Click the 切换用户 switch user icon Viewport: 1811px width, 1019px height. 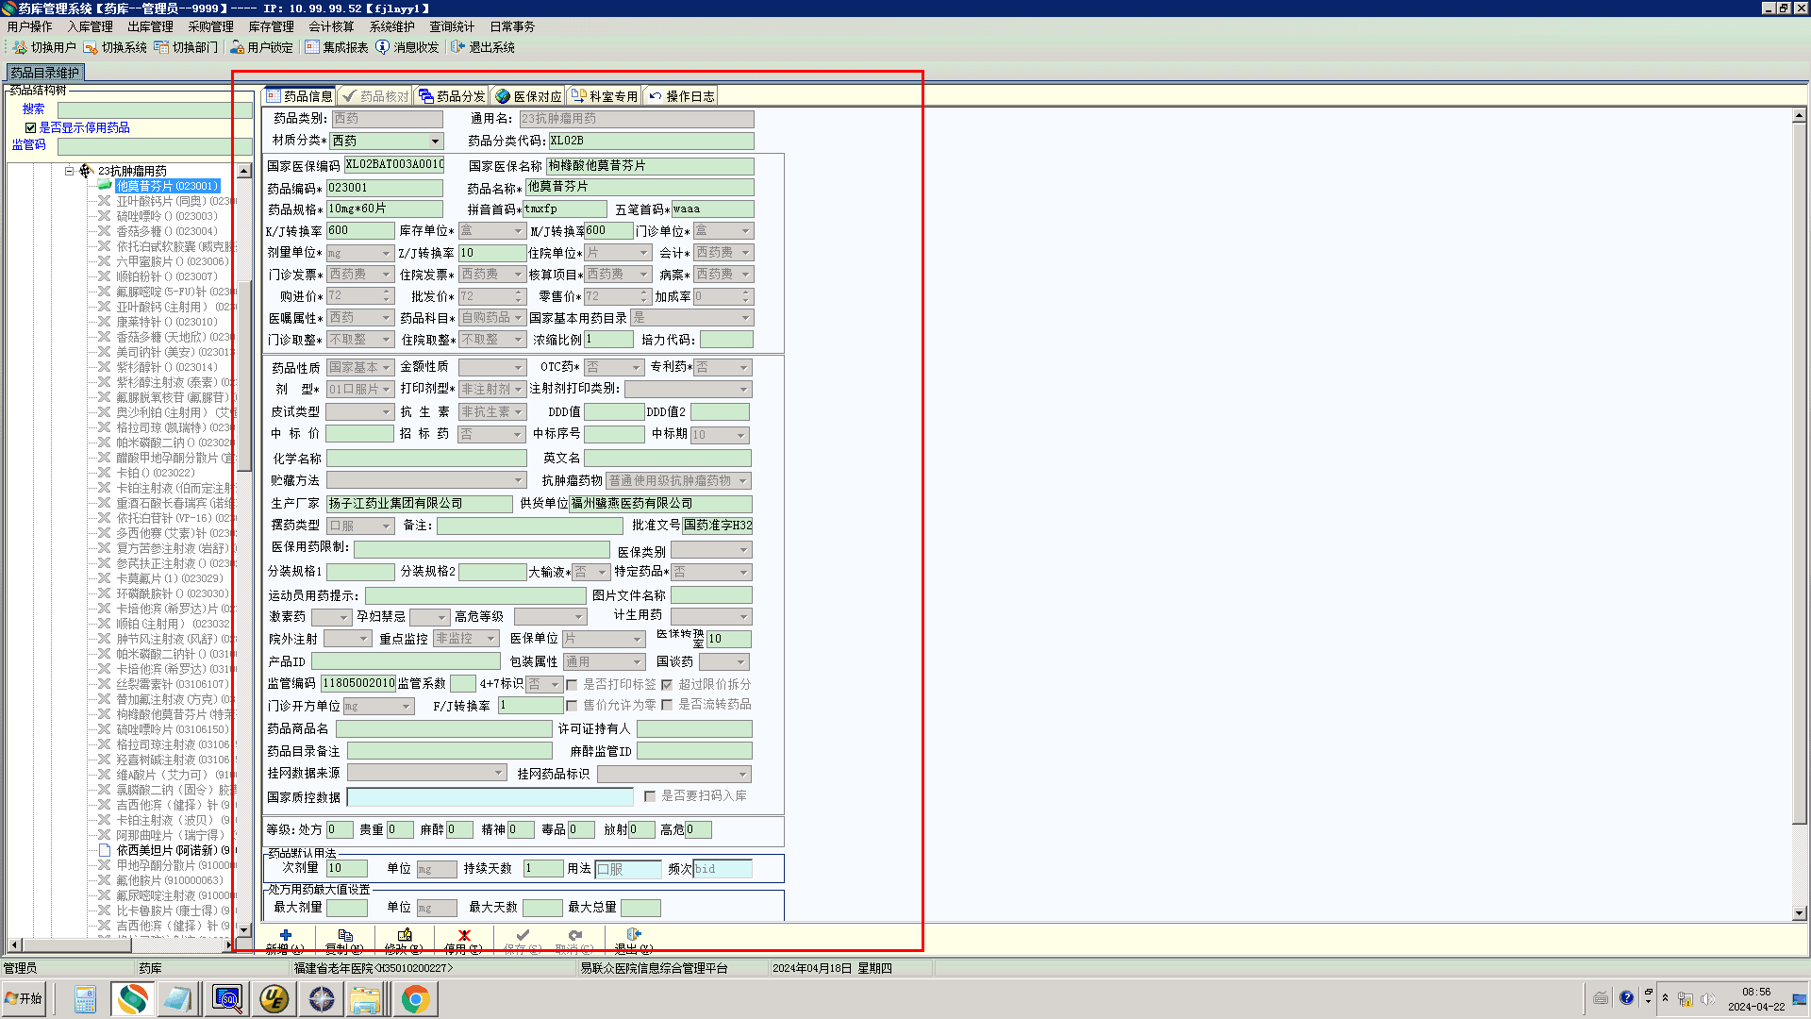tap(20, 47)
